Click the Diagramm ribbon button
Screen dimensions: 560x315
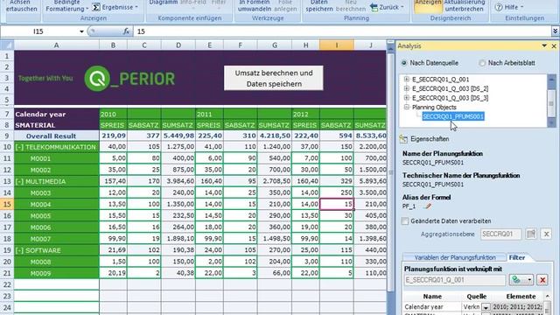click(x=164, y=3)
